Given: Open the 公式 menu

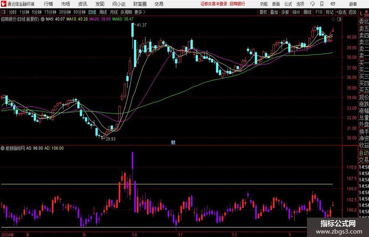Looking at the screenshot, I should pos(288,4).
